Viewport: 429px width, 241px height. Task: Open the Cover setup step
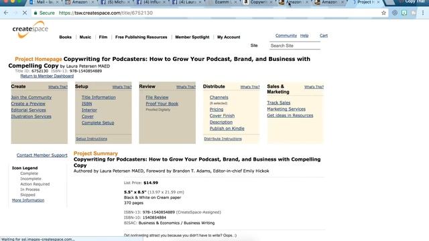pos(88,116)
